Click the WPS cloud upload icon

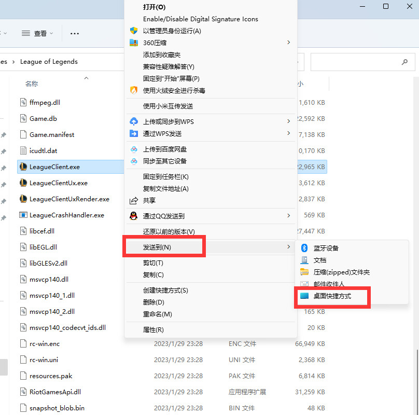pyautogui.click(x=134, y=121)
